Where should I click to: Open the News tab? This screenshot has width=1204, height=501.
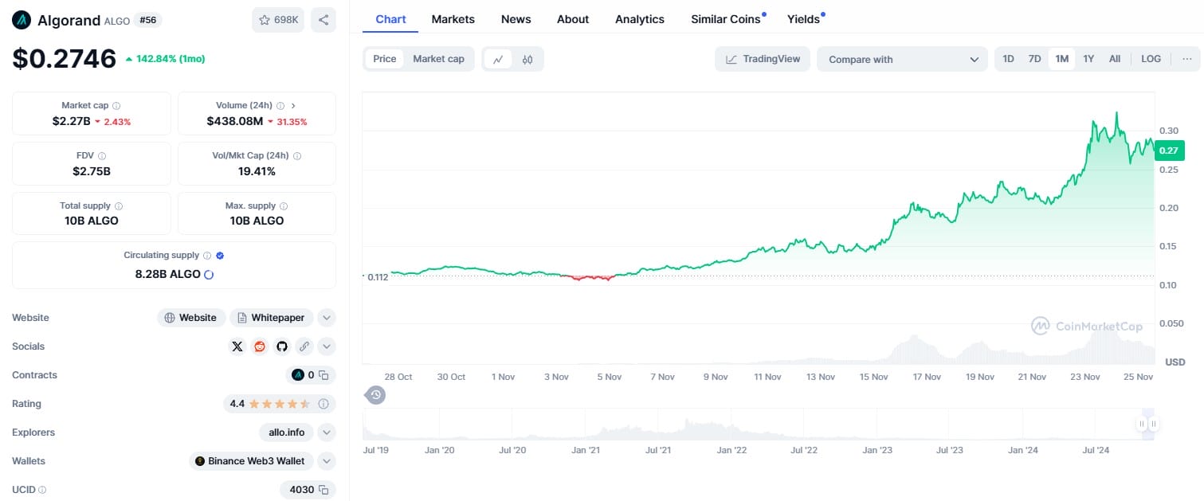(x=516, y=19)
